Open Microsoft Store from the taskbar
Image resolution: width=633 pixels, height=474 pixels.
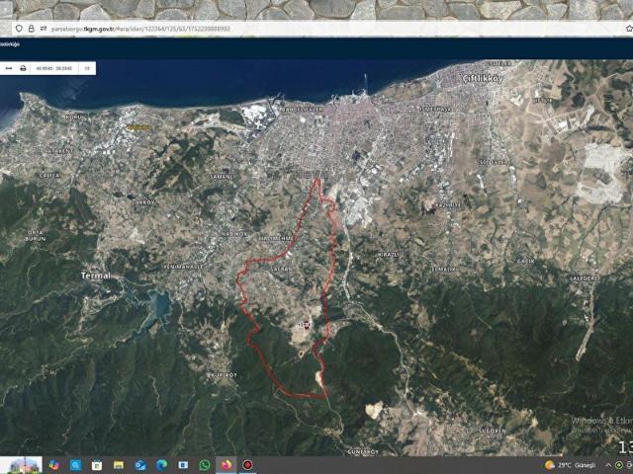coord(97,465)
